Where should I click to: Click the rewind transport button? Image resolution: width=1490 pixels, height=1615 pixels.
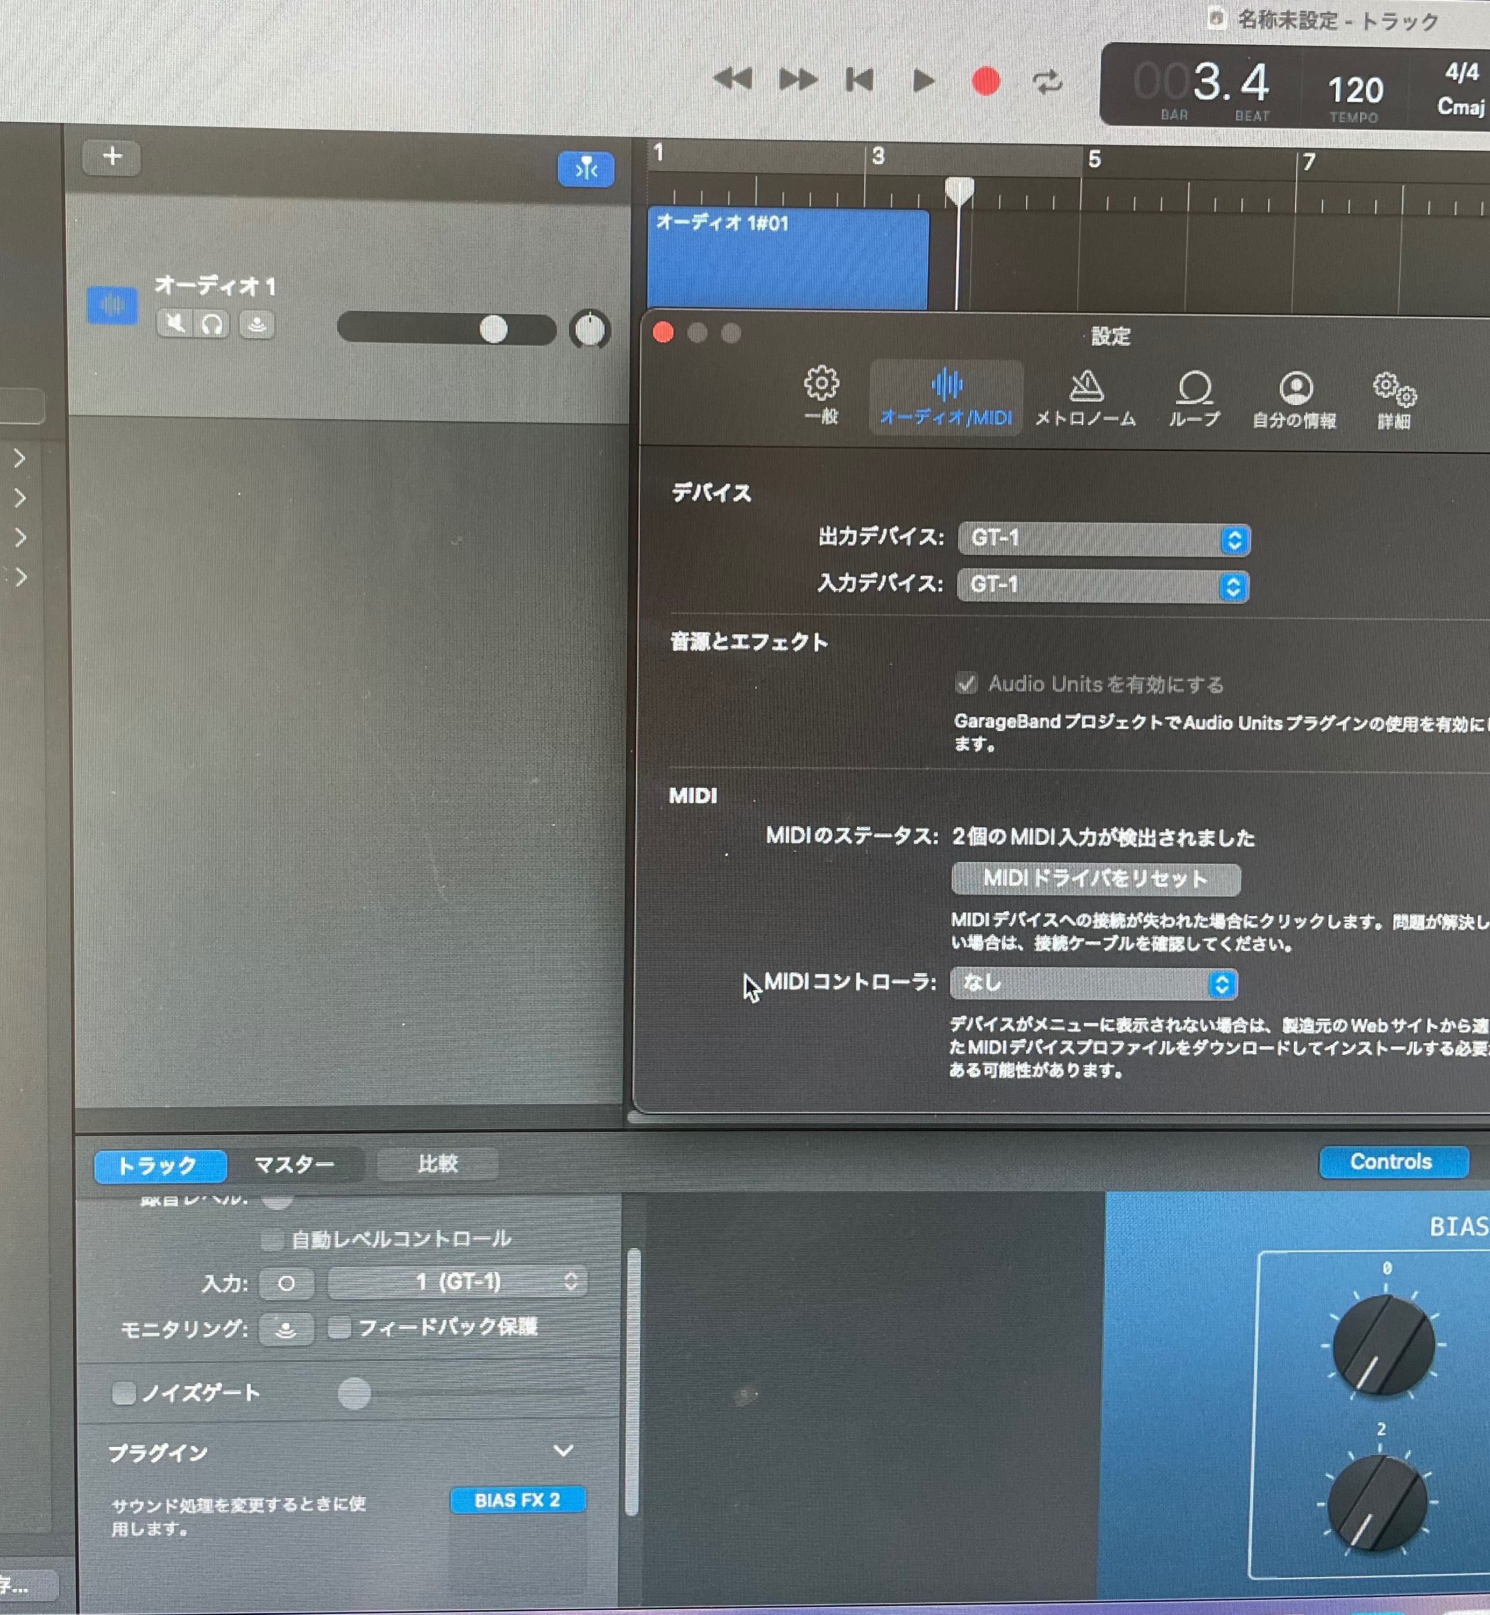point(733,79)
